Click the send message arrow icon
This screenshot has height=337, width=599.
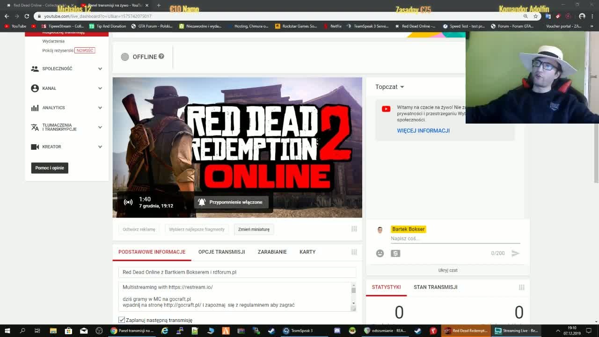click(x=515, y=253)
